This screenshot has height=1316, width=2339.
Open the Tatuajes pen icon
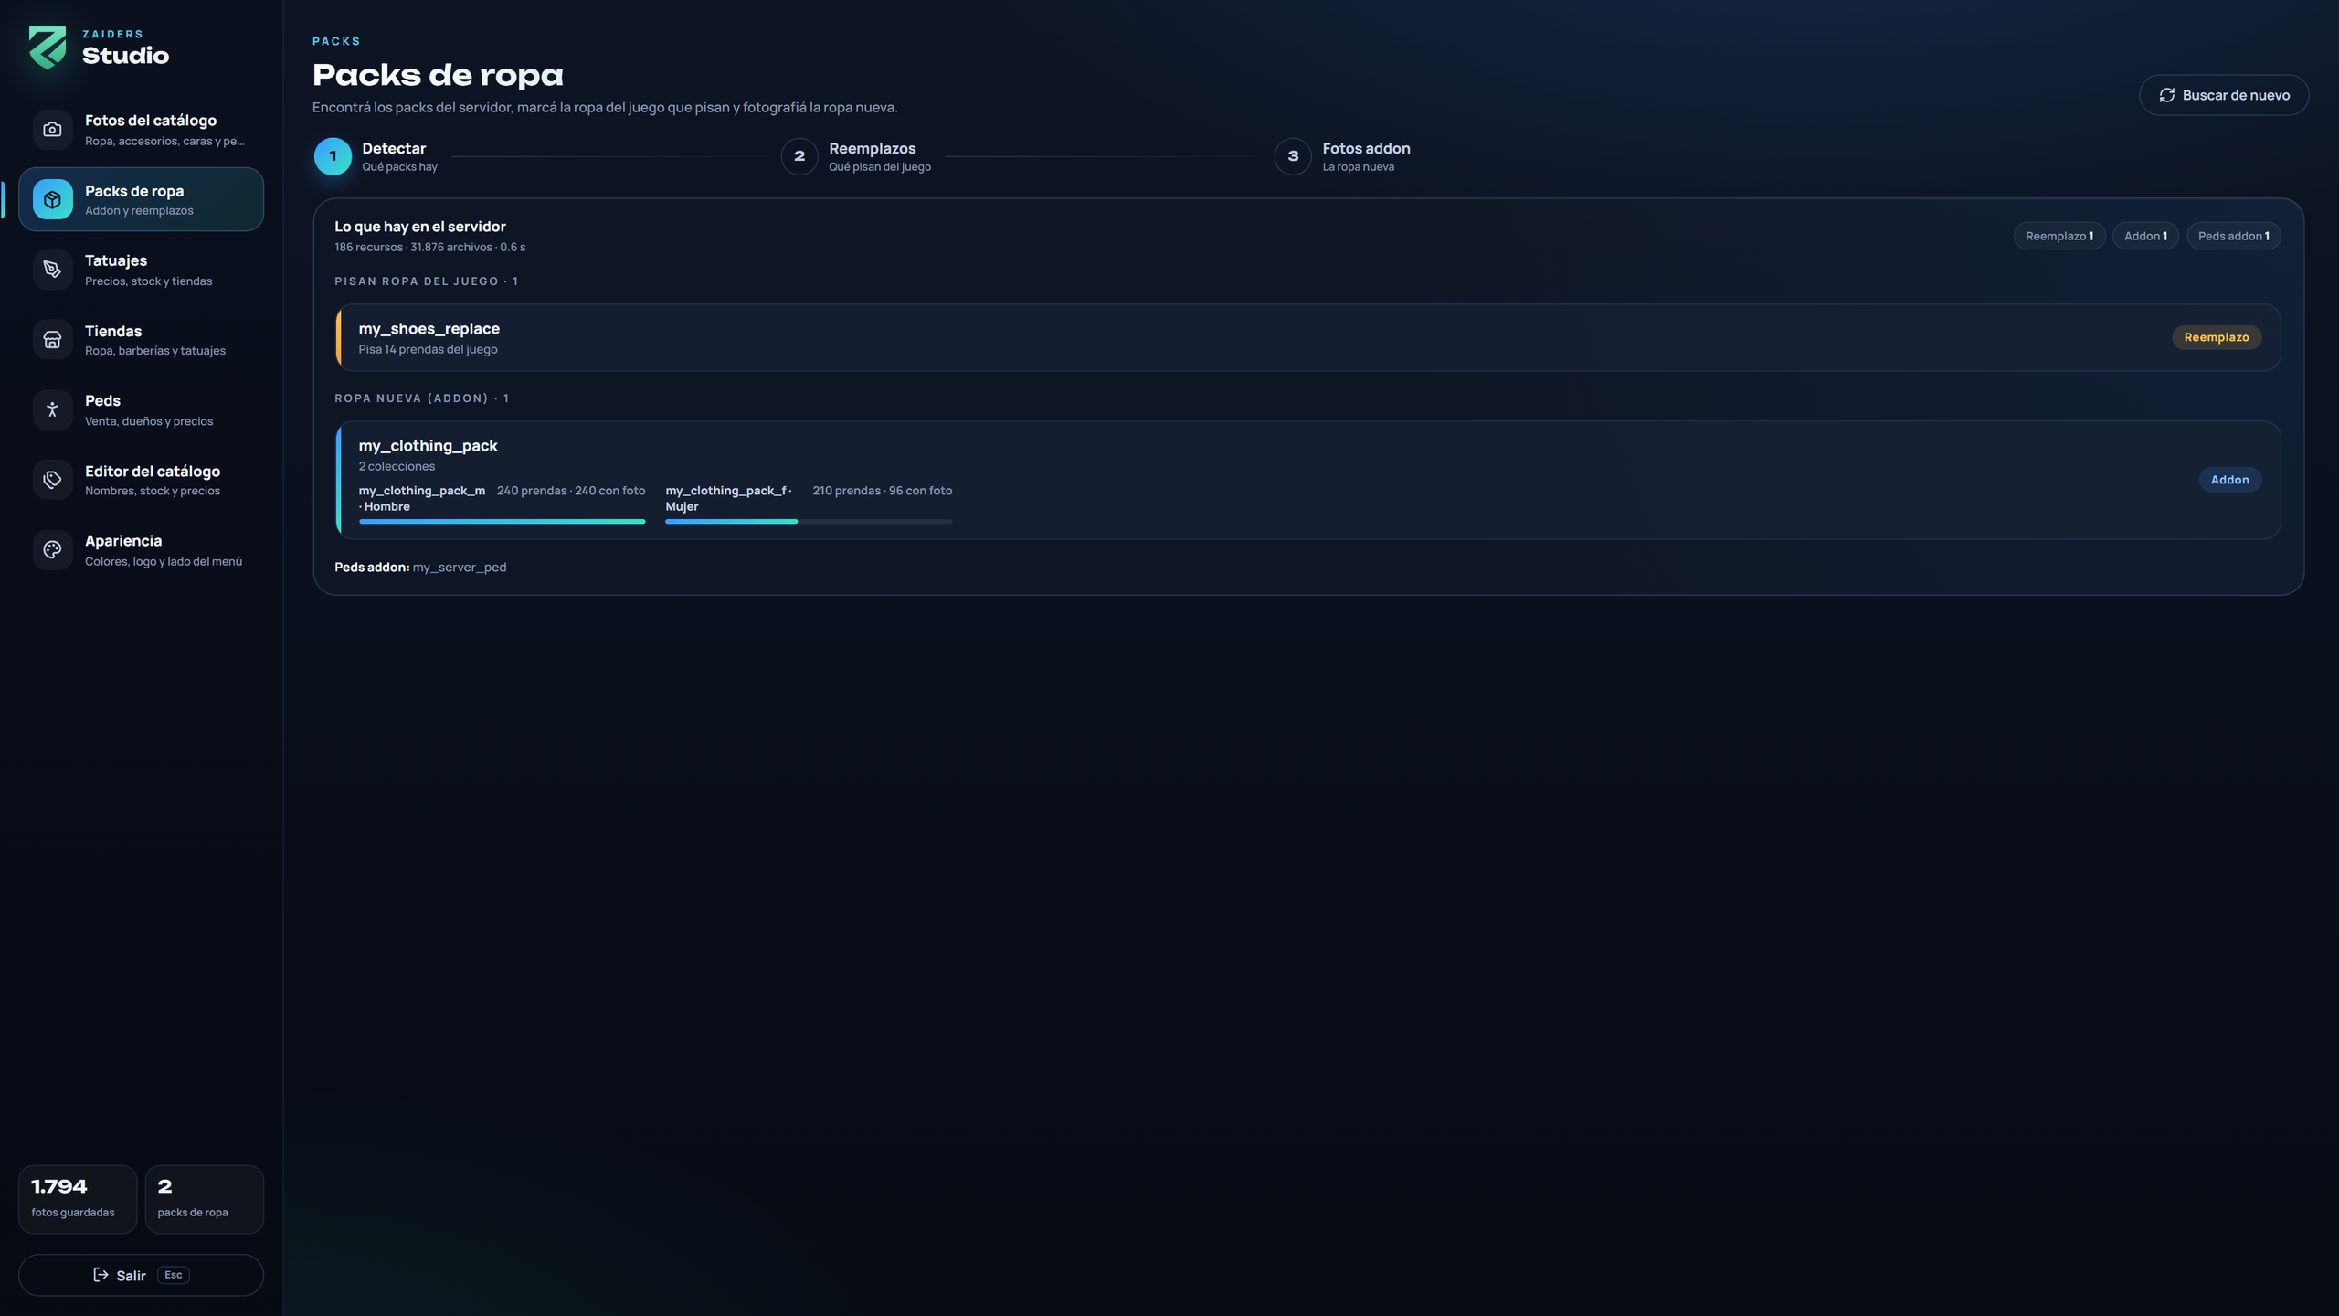coord(52,270)
